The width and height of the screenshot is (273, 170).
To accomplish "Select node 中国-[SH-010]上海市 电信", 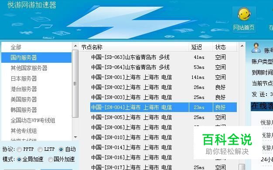I will tap(131, 137).
